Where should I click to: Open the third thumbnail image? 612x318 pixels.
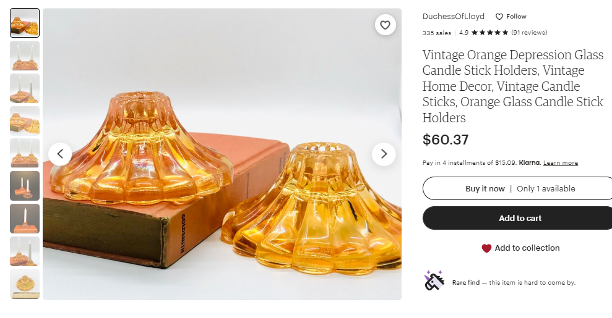(x=25, y=88)
